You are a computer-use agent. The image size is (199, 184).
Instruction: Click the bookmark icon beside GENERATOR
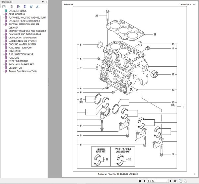[x=6, y=68]
